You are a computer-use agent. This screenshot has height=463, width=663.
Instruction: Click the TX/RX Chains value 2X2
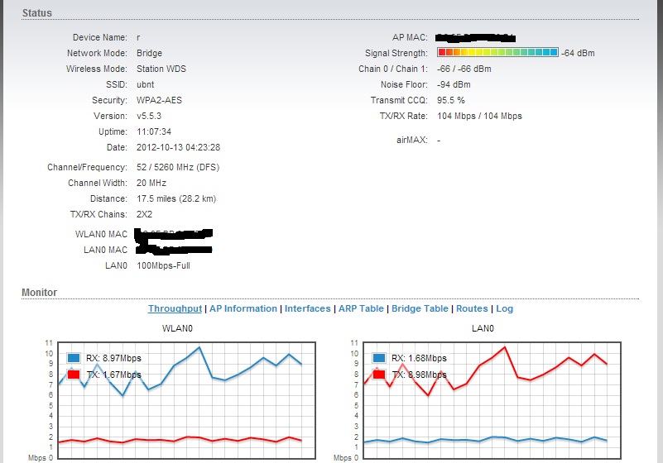point(144,214)
